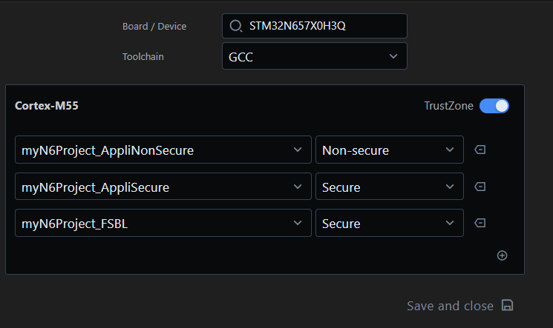This screenshot has height=328, width=553.
Task: Remove the myN6Project_FSBL row
Action: (480, 223)
